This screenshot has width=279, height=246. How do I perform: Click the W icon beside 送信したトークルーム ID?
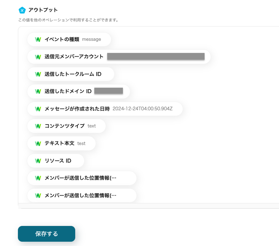(x=38, y=74)
